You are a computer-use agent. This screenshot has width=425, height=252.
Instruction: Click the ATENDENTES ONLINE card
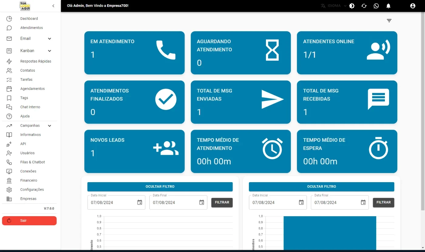point(347,53)
